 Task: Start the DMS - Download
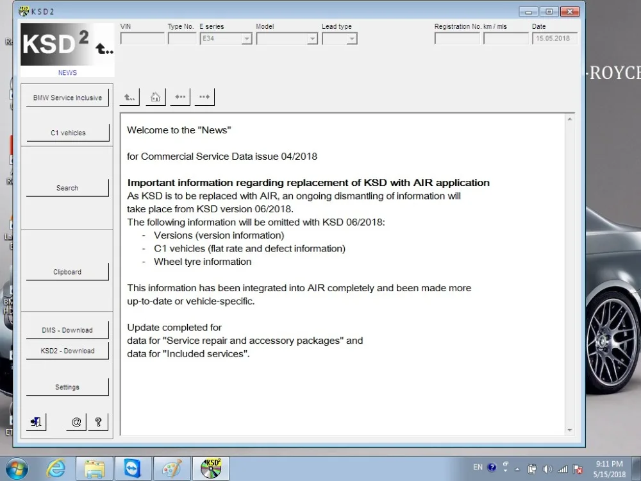pyautogui.click(x=67, y=330)
